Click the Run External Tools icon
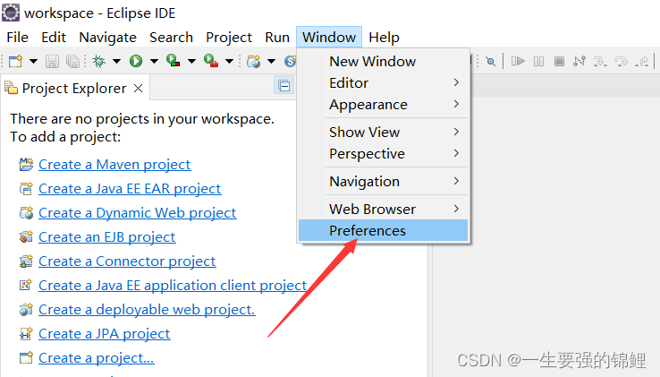Screen dimensions: 660x377 [211, 61]
